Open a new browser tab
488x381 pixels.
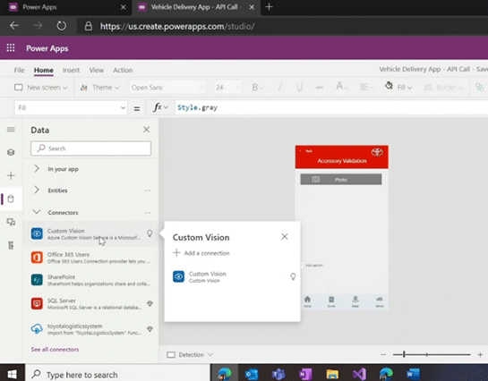pos(269,6)
